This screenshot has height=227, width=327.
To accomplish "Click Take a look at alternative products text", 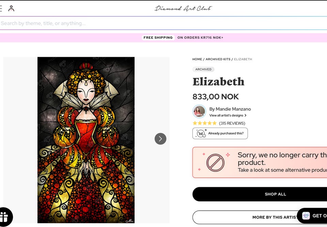I will coord(282,170).
